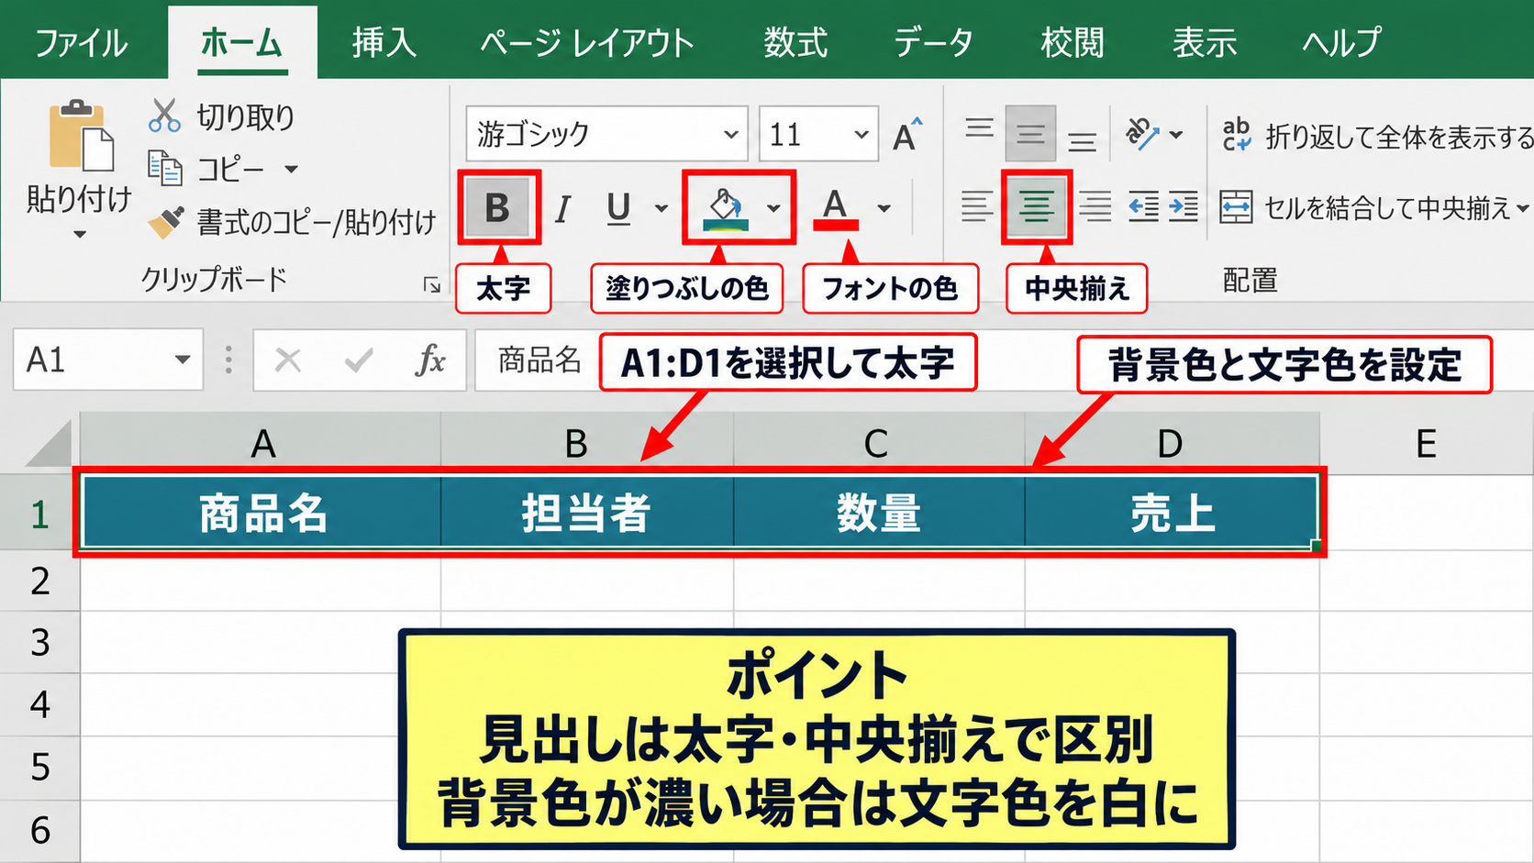
Task: Click Merge and Center (セルを結合して中央揃え)
Action: point(1373,207)
